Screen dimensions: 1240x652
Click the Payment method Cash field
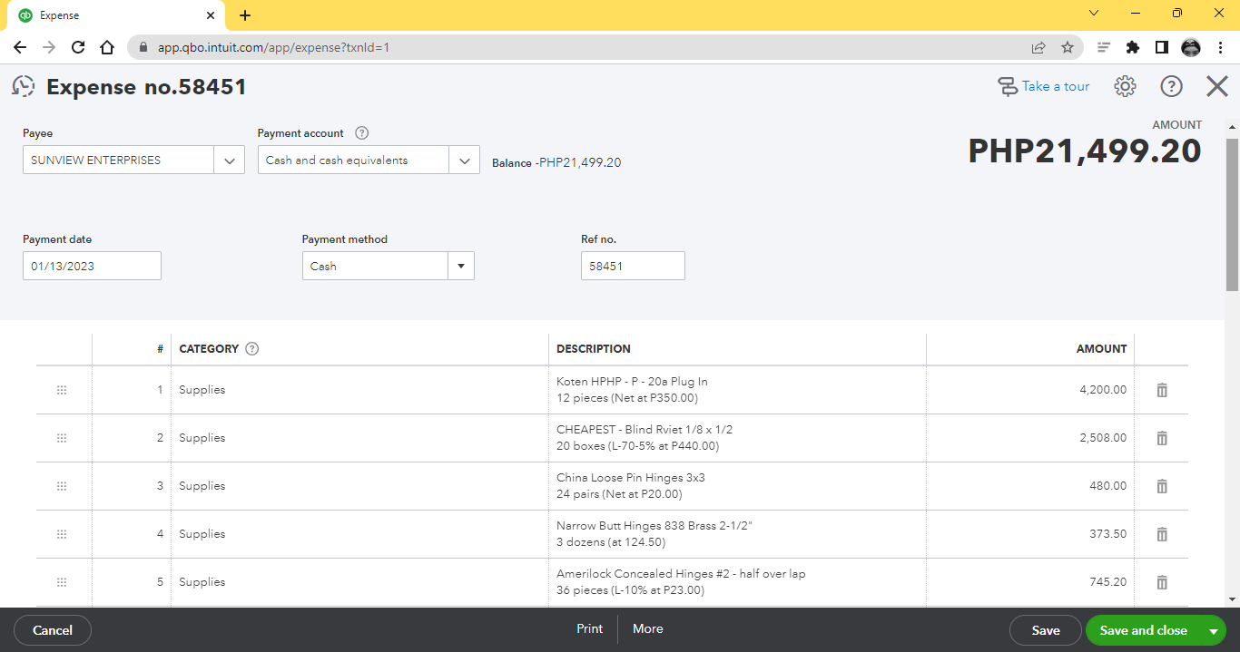coord(375,267)
